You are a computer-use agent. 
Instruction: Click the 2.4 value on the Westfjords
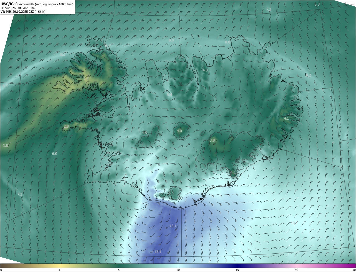(86, 79)
